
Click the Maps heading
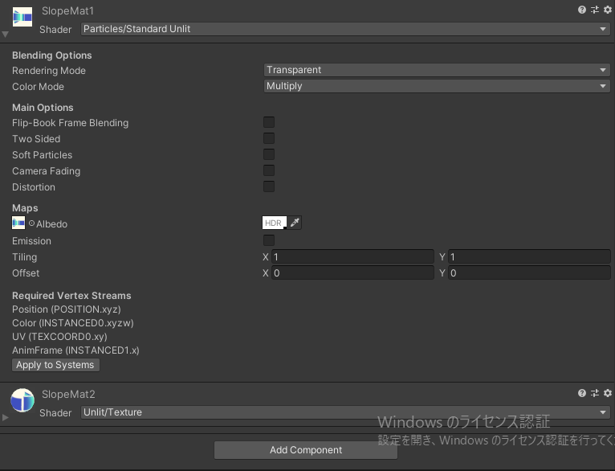(x=25, y=208)
